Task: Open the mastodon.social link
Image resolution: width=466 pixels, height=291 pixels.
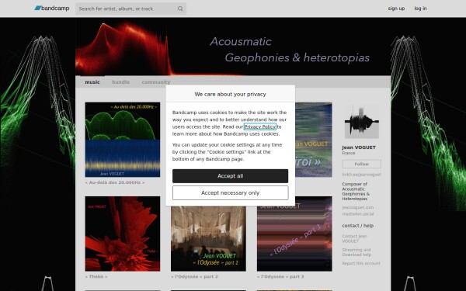Action: click(x=358, y=214)
